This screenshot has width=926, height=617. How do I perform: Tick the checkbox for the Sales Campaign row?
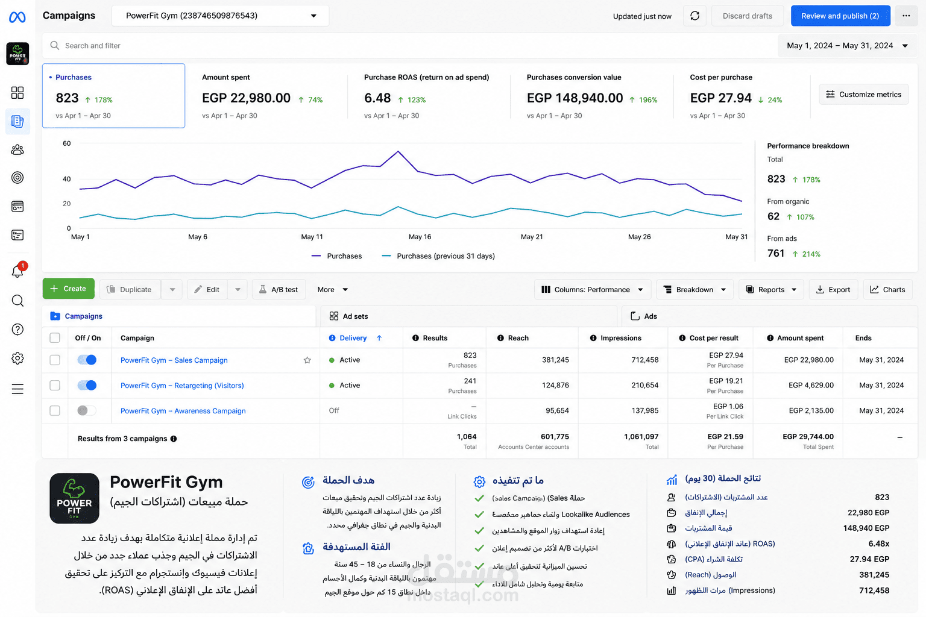click(x=55, y=360)
